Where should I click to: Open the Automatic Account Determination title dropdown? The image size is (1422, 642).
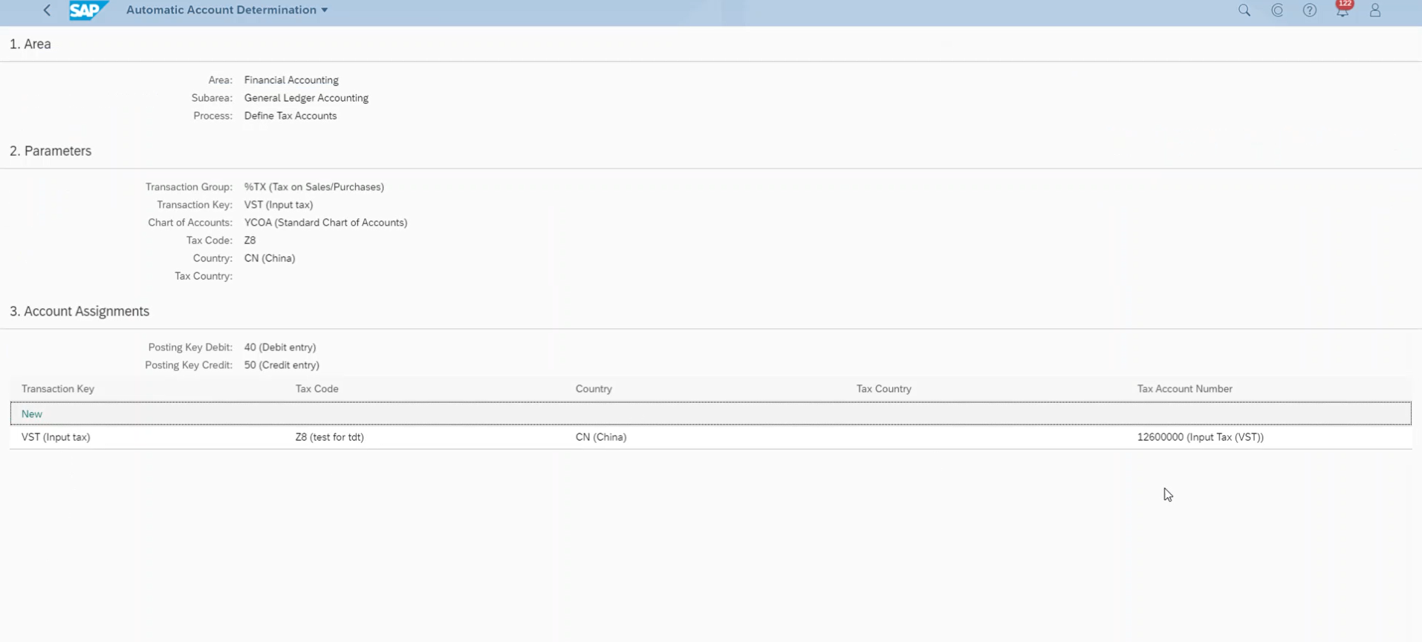click(227, 10)
